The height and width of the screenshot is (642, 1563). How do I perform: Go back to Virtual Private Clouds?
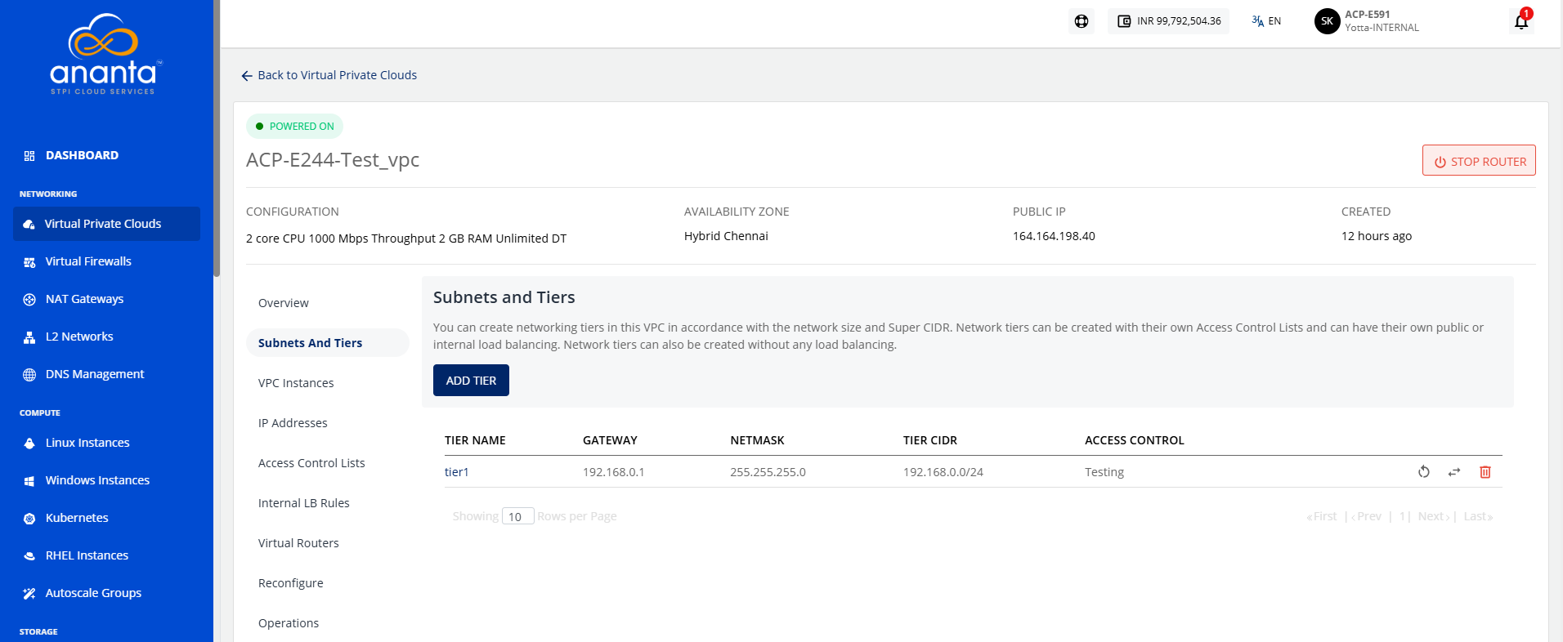tap(329, 75)
